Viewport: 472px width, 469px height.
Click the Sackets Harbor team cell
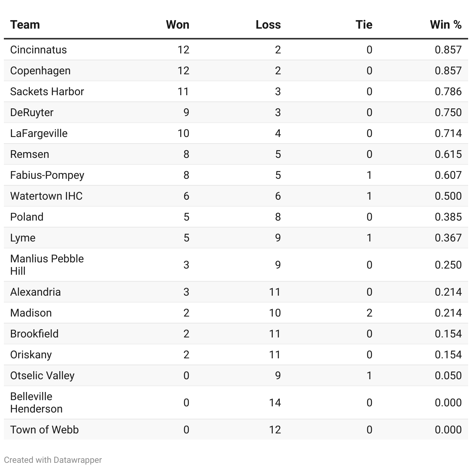47,92
